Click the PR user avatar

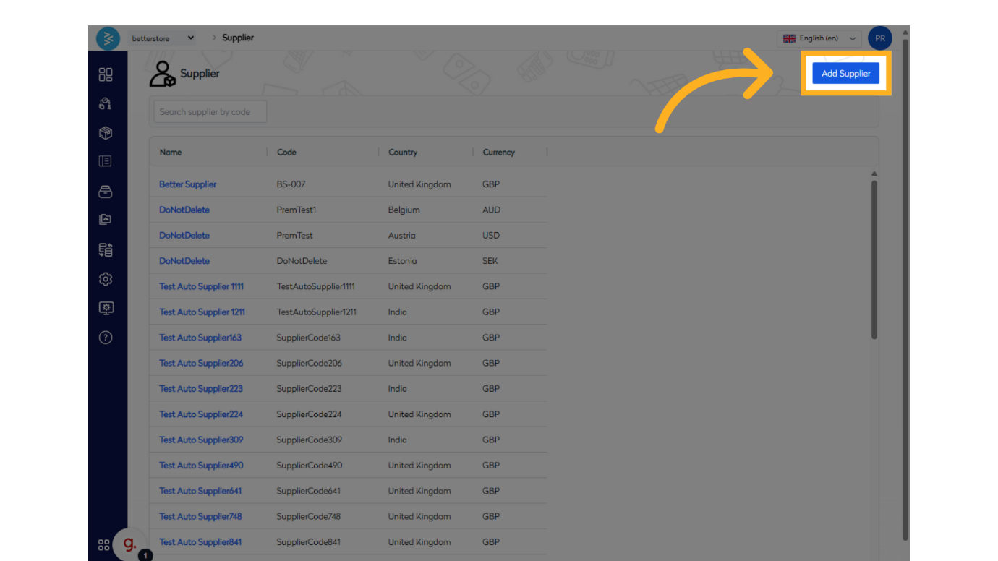879,38
